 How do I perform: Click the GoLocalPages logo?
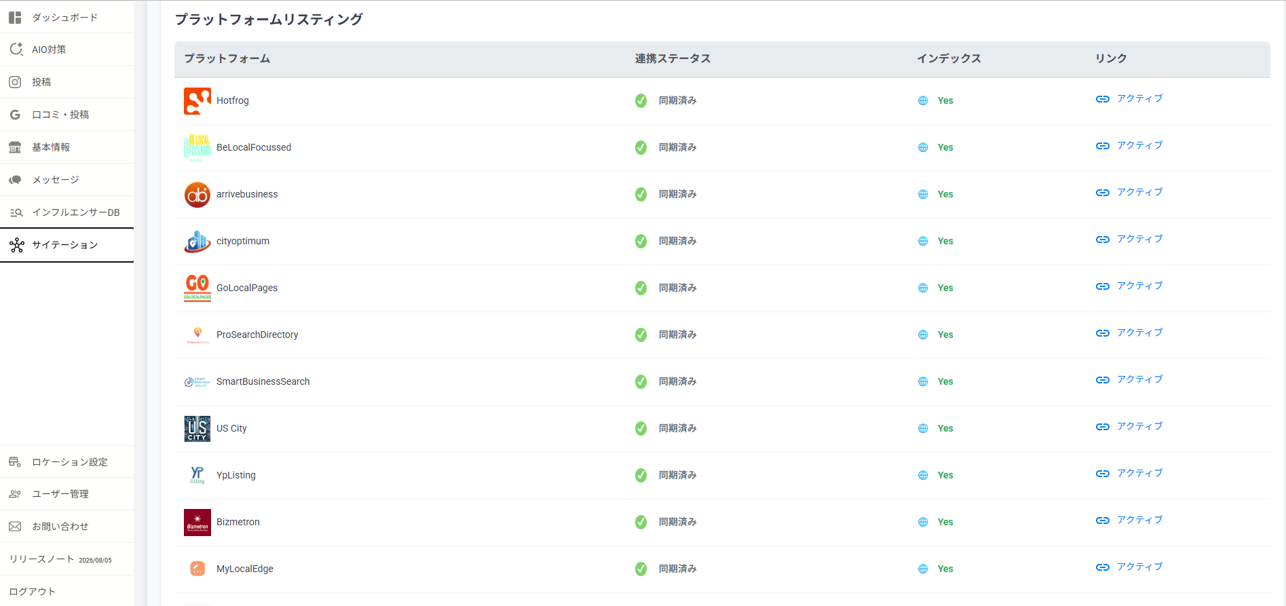point(197,288)
